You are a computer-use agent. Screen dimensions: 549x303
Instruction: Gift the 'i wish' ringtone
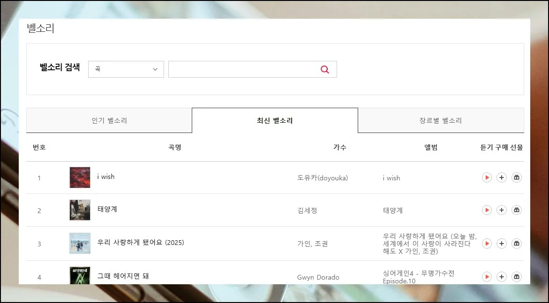click(516, 177)
